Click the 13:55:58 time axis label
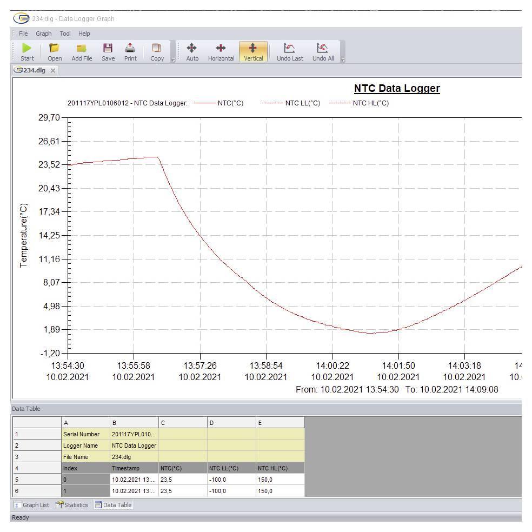Screen dimensions: 532x532 coord(134,365)
